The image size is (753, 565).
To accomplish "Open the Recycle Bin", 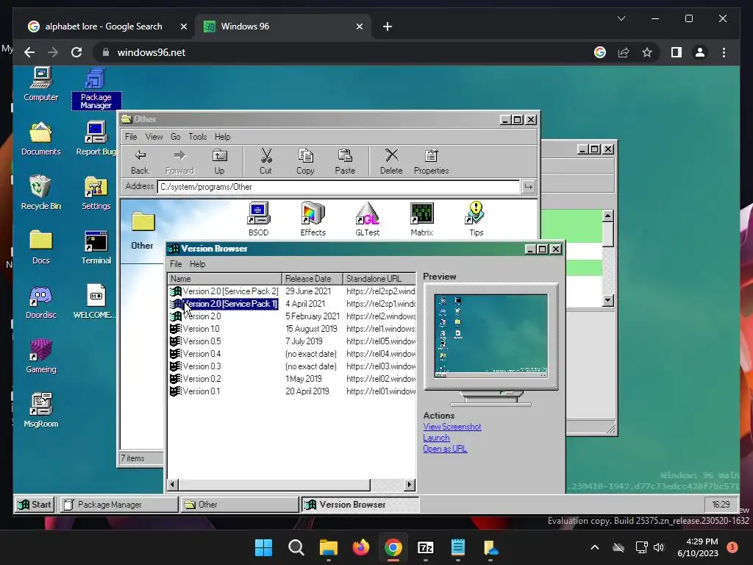I will [x=41, y=193].
